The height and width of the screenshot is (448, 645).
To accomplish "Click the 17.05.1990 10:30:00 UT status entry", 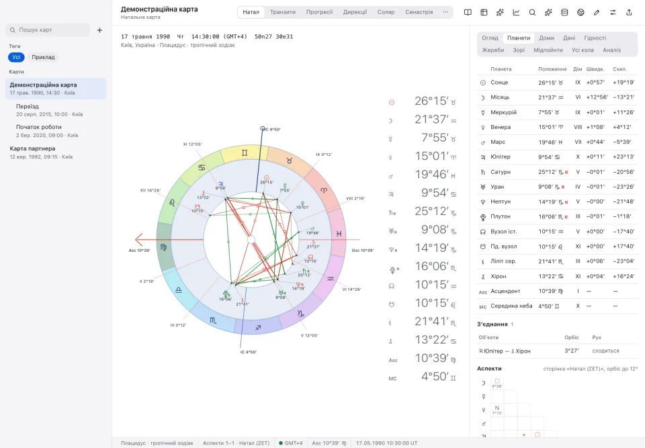I will pos(387,443).
